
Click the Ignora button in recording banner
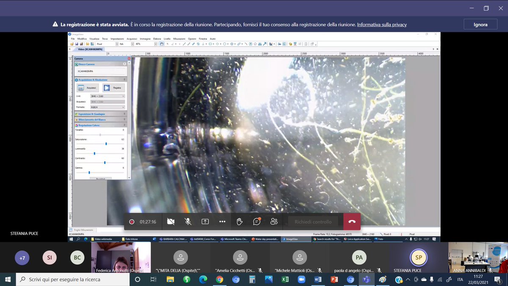pyautogui.click(x=480, y=25)
